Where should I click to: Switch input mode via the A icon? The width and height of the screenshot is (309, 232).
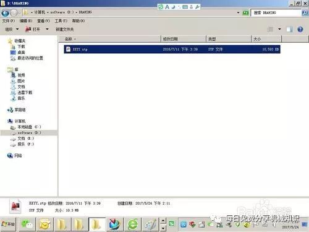167,7
